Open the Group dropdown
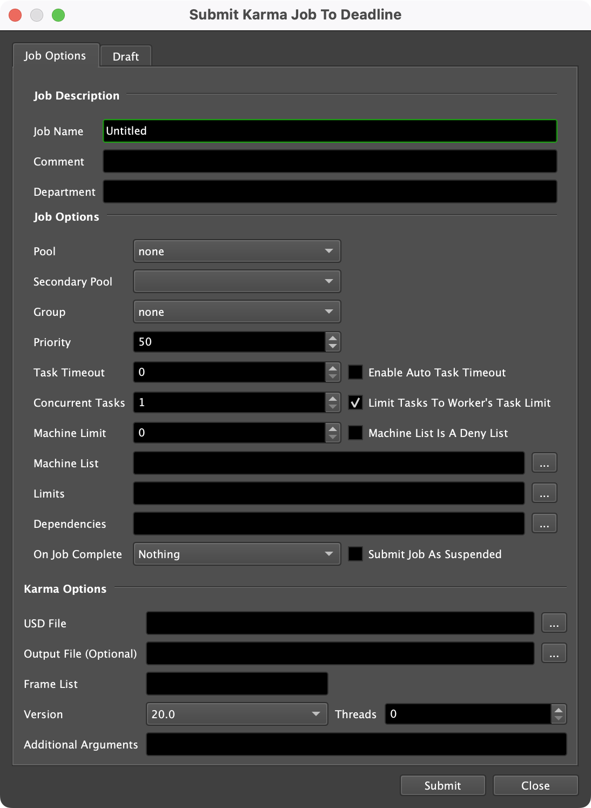The image size is (591, 808). click(x=236, y=312)
